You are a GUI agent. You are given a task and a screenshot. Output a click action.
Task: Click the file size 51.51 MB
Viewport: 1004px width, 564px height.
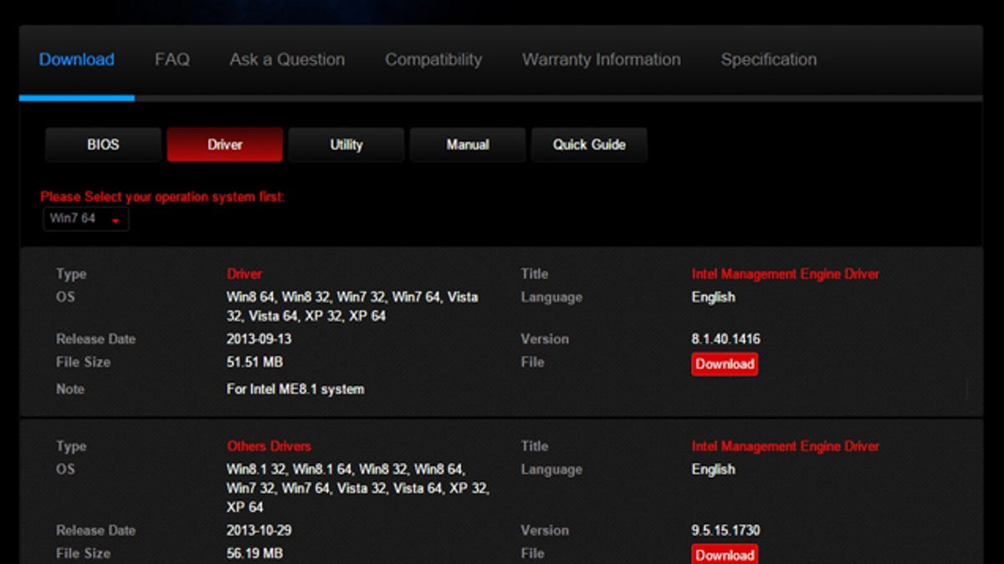click(x=254, y=363)
